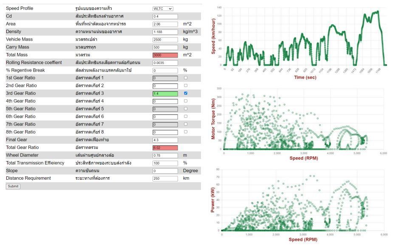Click the Cd drag coefficient input field
This screenshot has height=248, width=393.
(165, 17)
